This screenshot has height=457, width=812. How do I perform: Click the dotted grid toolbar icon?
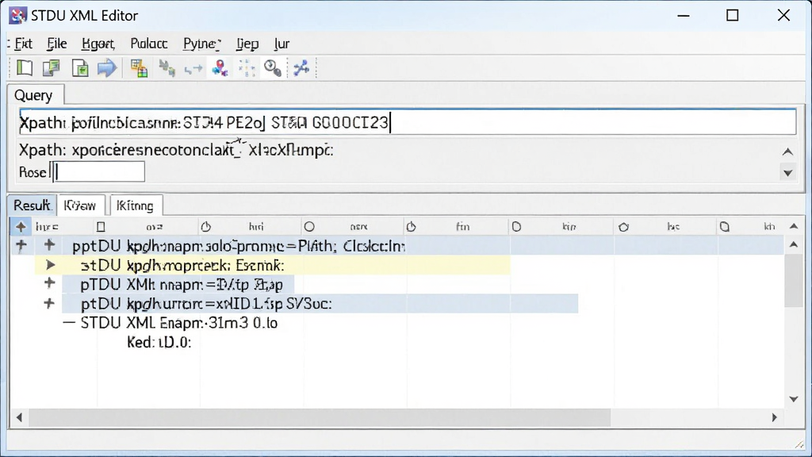(x=247, y=68)
